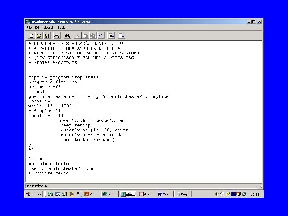Click the line 'quietly sample 100, count'
288x216 pixels.
point(94,130)
